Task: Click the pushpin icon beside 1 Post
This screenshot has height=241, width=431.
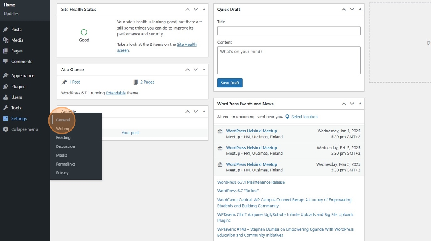Action: click(64, 82)
